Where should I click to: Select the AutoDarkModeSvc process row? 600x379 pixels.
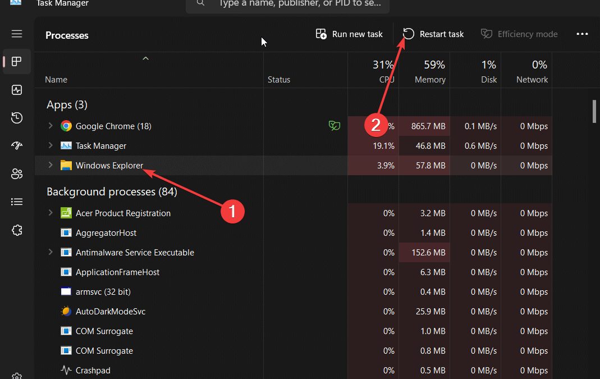pyautogui.click(x=111, y=311)
